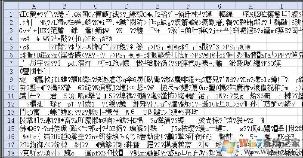Select row 14 header

click(11, 120)
